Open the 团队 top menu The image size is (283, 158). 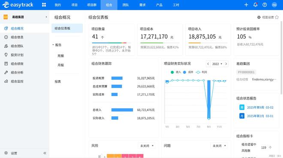[x=126, y=5]
